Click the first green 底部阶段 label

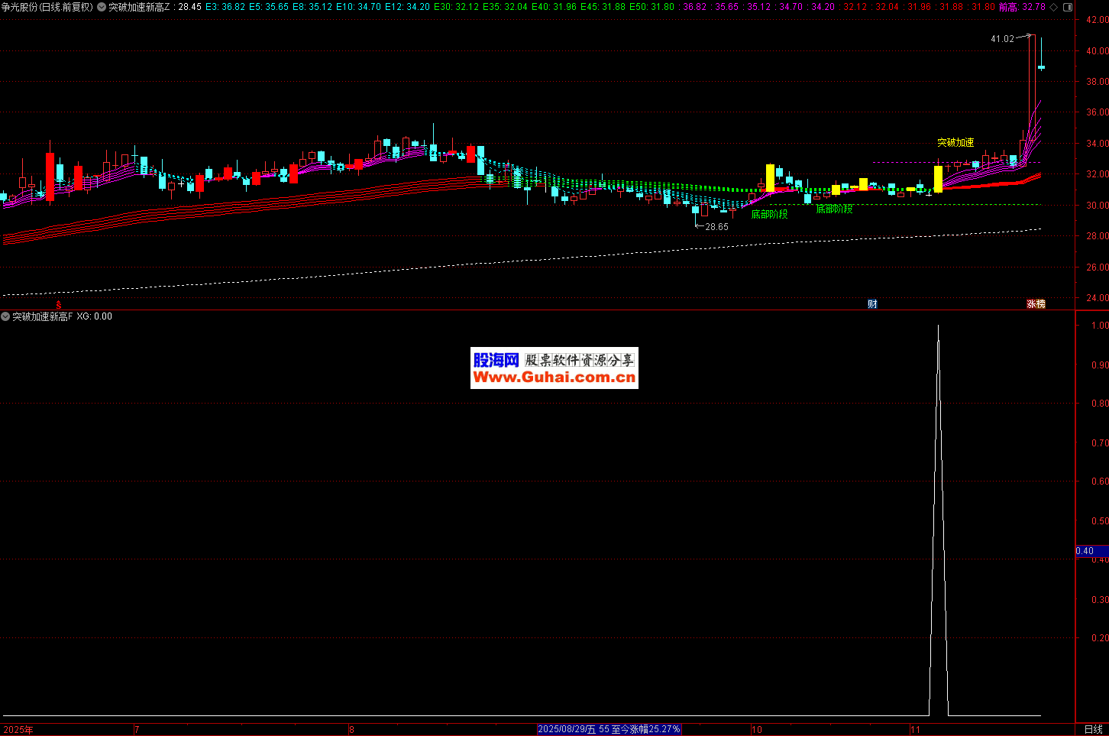[769, 215]
